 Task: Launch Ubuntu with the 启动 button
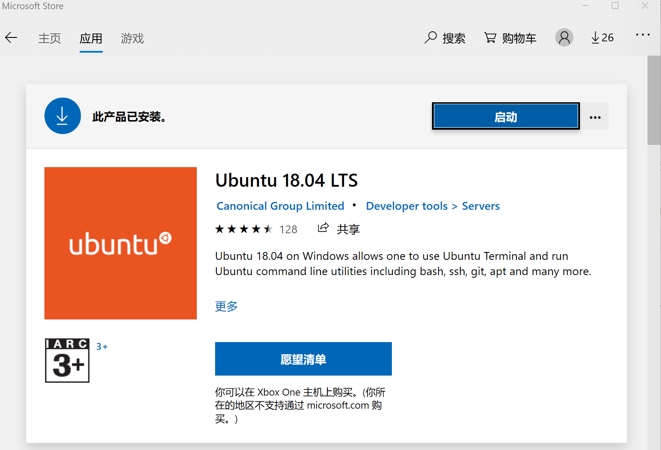click(x=505, y=116)
